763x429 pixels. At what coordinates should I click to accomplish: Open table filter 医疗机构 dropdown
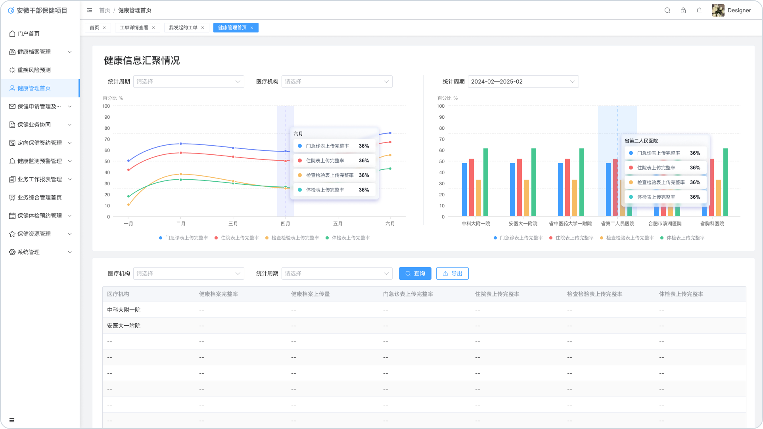(189, 273)
